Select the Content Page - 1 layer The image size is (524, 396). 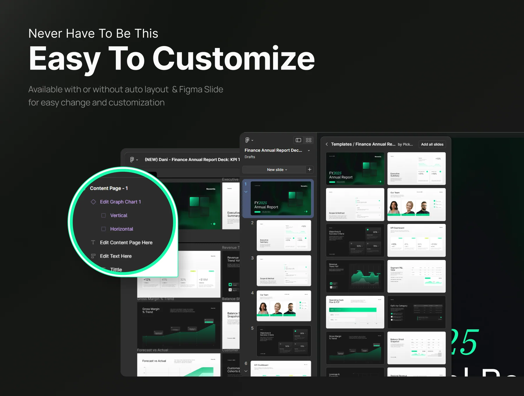click(x=109, y=188)
